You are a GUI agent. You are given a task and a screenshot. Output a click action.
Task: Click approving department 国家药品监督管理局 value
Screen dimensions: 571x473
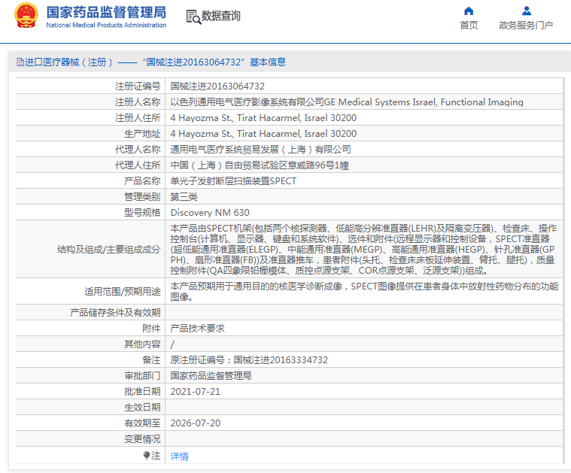[211, 376]
